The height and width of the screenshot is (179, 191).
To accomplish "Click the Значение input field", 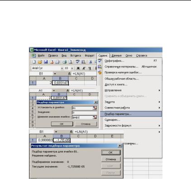I will (85, 113).
